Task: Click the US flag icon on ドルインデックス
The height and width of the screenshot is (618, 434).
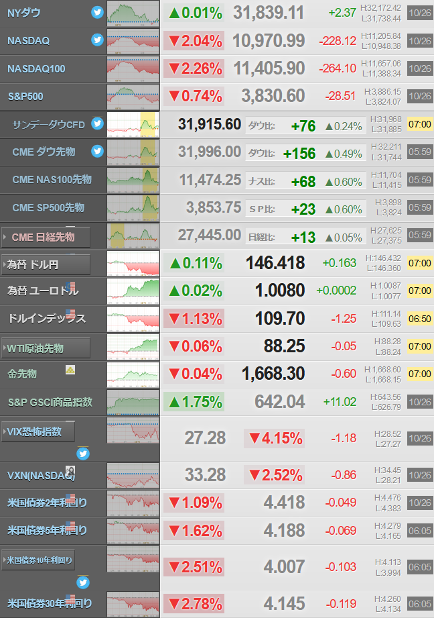Action: click(x=70, y=314)
